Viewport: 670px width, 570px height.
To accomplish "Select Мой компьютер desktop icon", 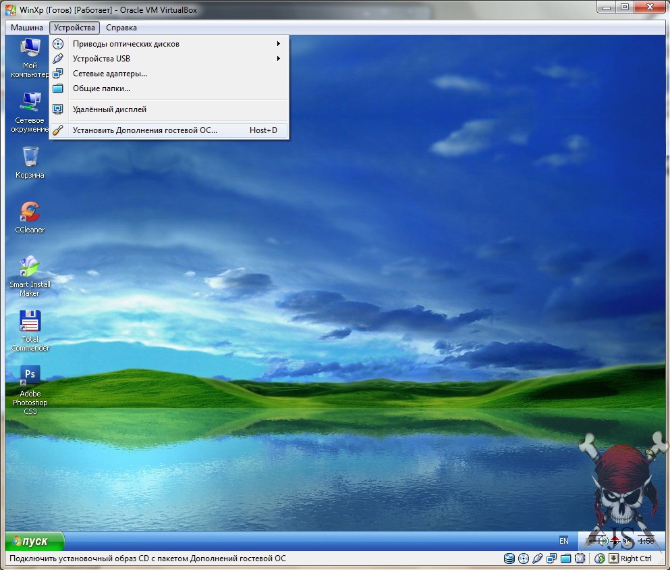I will [30, 57].
